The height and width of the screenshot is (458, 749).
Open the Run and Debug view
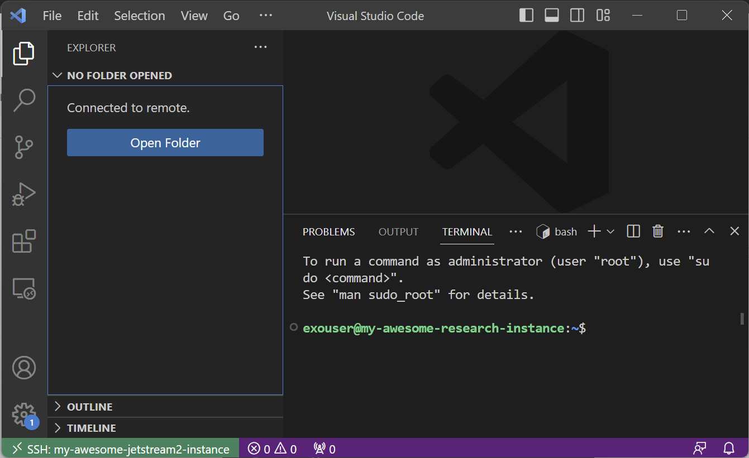point(23,194)
